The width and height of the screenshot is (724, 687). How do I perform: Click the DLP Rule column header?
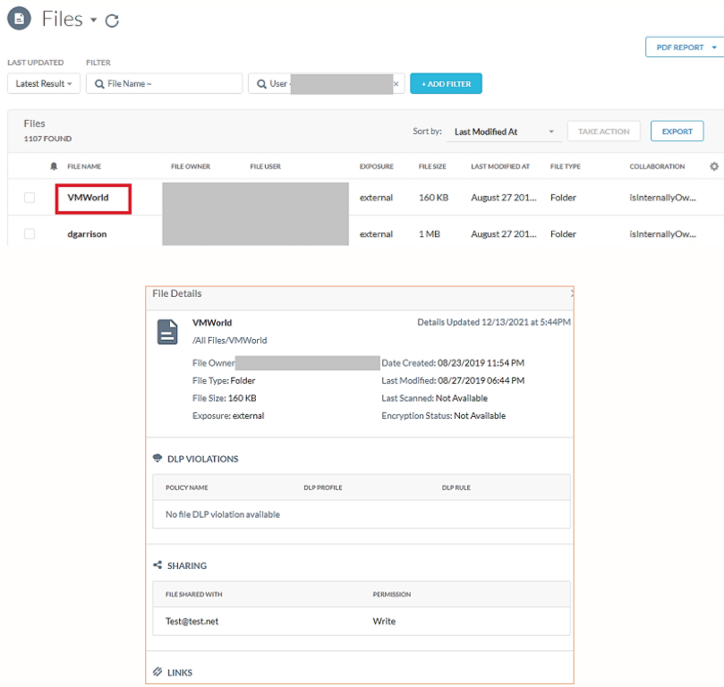[x=456, y=488]
